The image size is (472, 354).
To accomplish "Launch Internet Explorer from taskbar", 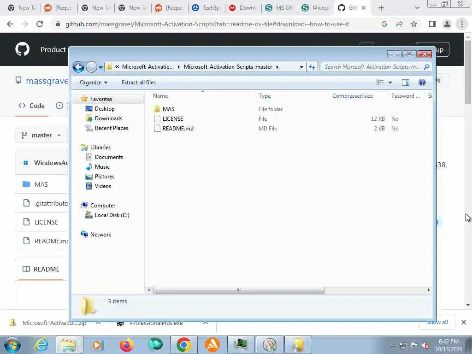I will pos(41,345).
